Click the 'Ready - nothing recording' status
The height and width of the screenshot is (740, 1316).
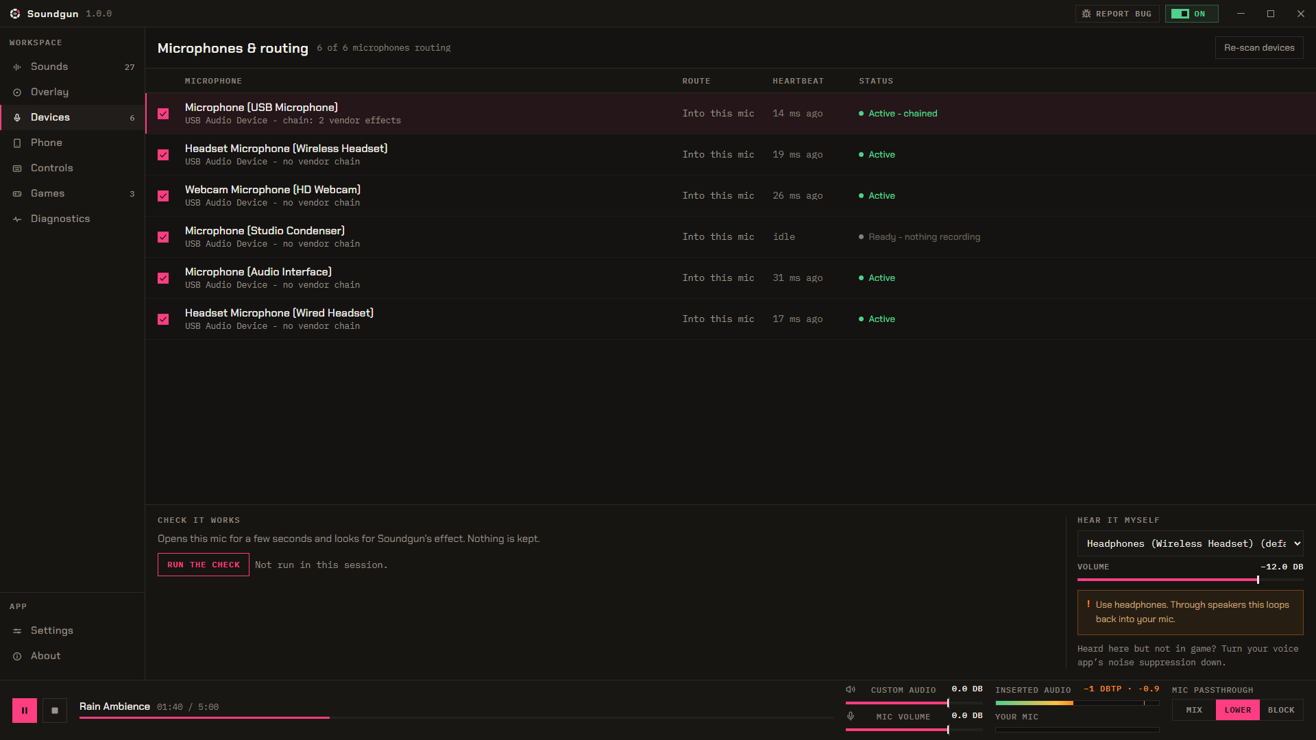(924, 237)
